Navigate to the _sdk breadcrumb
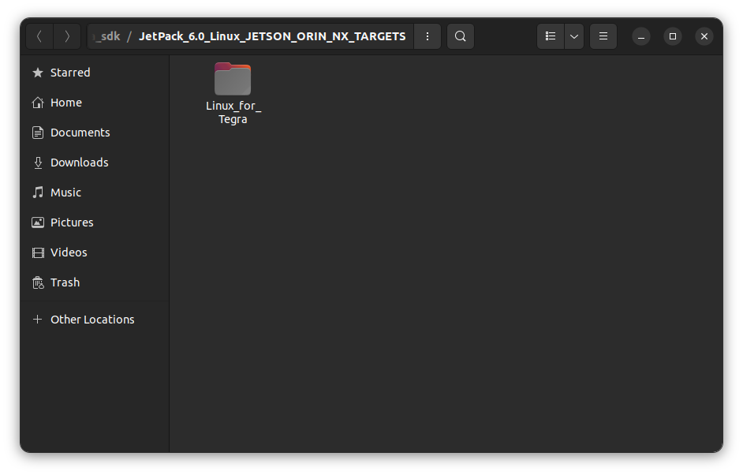 pos(106,36)
